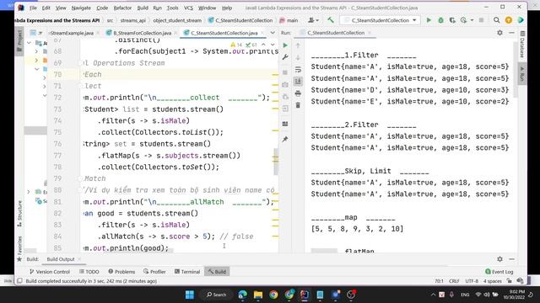Run with coverage from the toolbar
Viewport: 540px width, 303px height.
tap(452, 20)
